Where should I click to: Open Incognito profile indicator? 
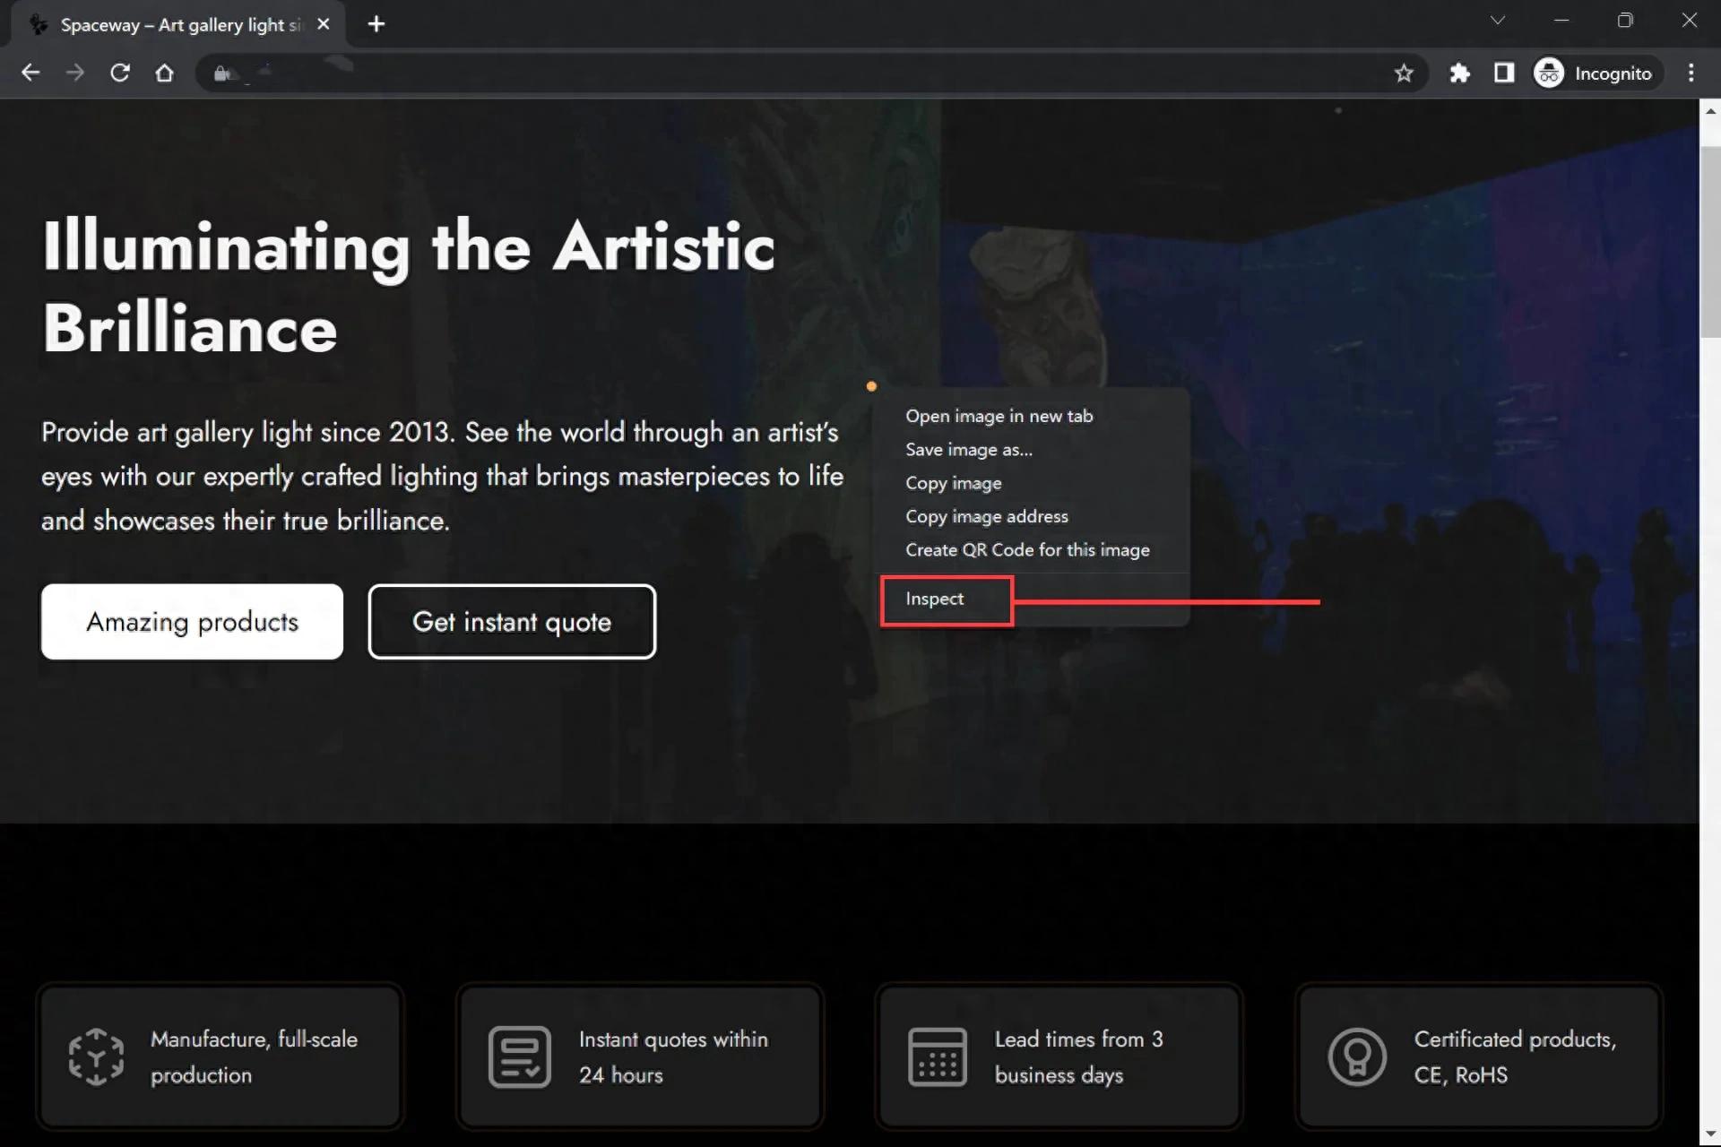[x=1596, y=73]
